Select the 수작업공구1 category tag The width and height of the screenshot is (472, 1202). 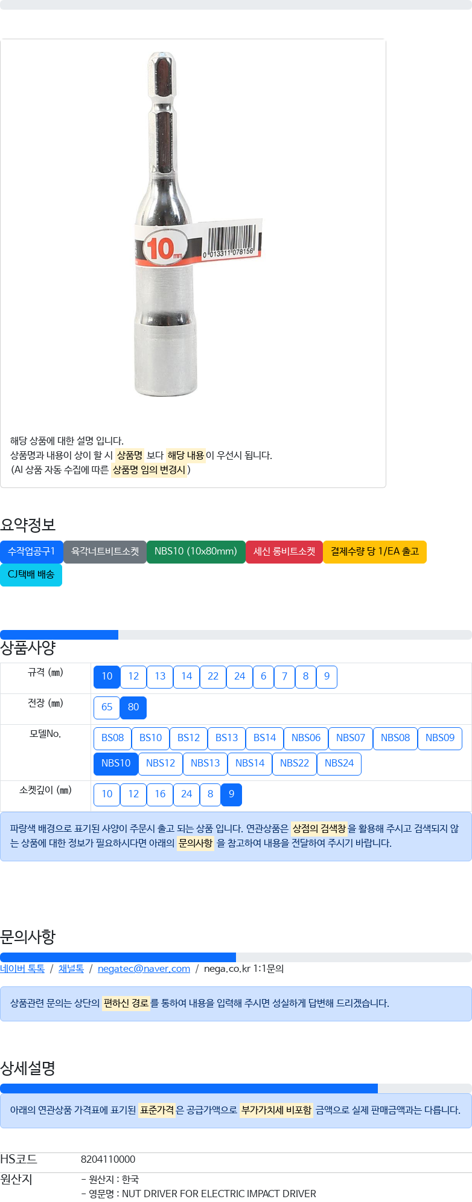[31, 551]
